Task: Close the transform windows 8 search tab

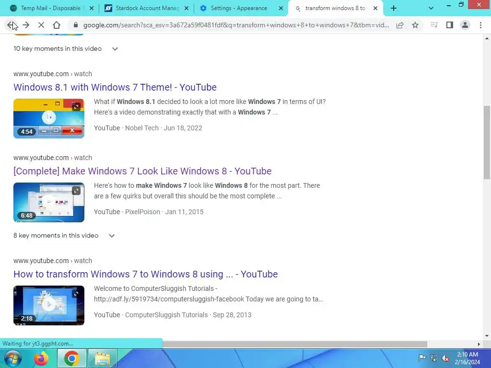Action: point(375,9)
